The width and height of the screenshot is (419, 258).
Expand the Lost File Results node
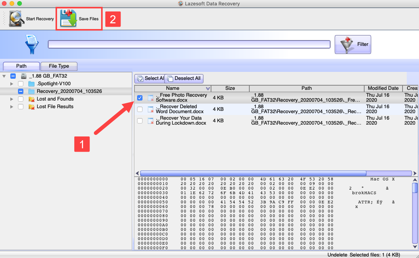pos(11,107)
